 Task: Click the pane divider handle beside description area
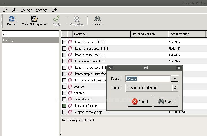coord(60,134)
